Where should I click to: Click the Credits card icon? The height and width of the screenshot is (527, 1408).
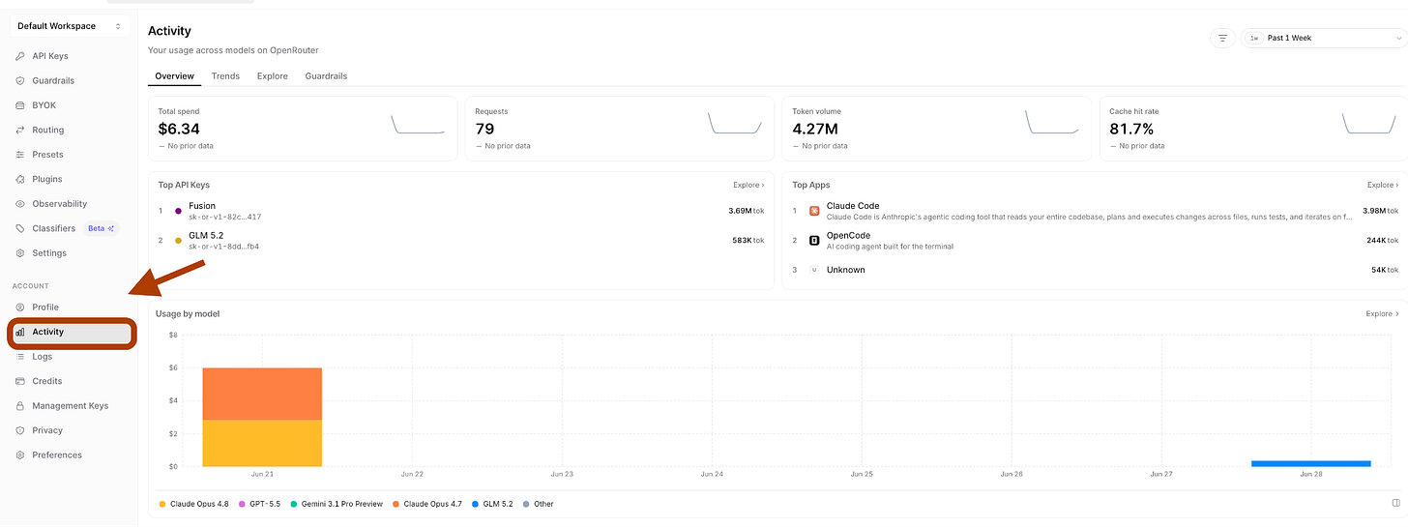[x=21, y=381]
